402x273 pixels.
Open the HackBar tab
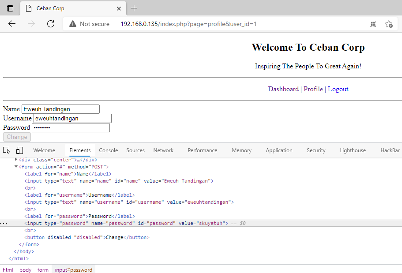[x=390, y=150]
